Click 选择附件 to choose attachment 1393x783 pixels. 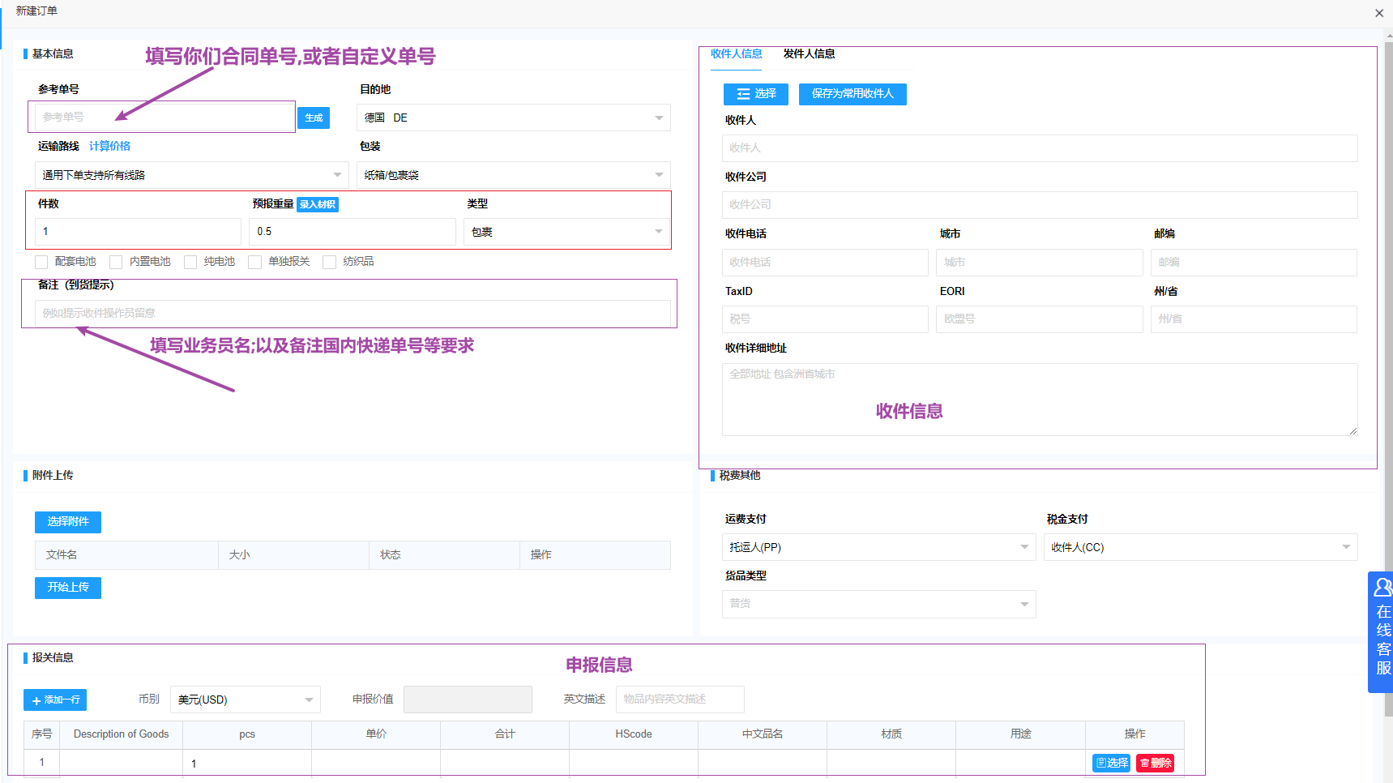point(68,522)
